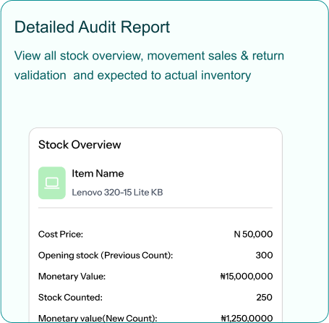
Task: Click the word 'Report' in heading
Action: (145, 27)
